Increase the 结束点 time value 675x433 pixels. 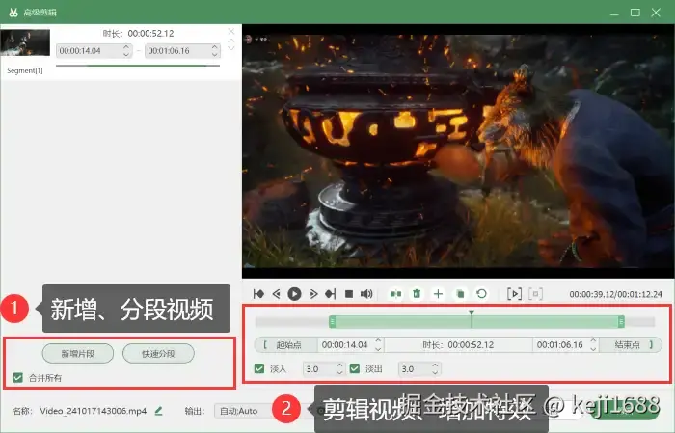[x=593, y=340]
